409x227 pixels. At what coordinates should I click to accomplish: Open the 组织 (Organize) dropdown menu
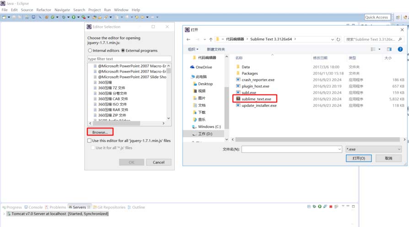coord(193,49)
